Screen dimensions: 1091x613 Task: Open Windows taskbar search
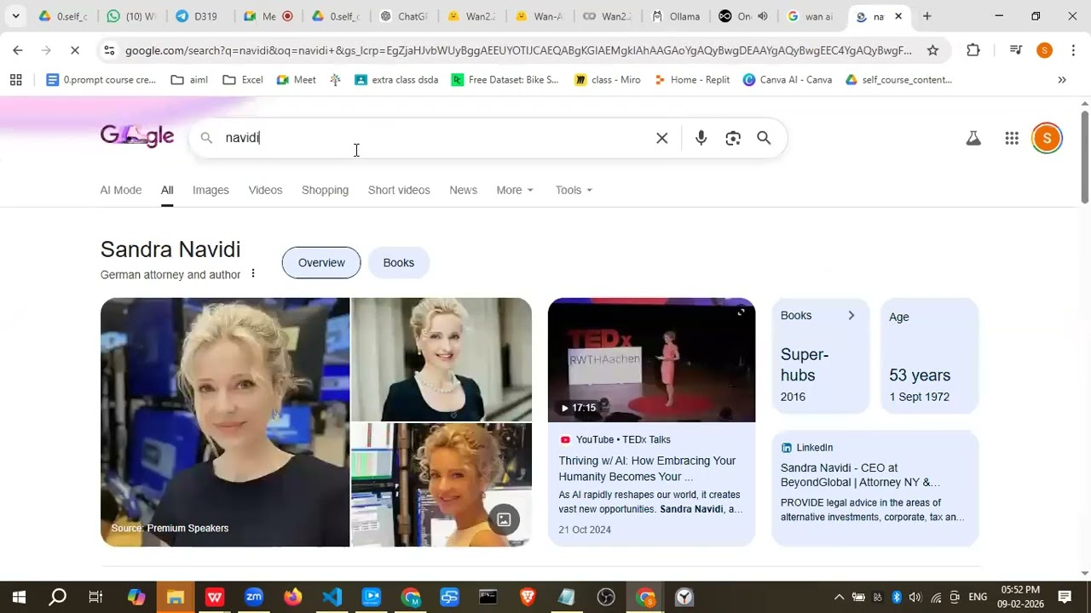tap(57, 597)
